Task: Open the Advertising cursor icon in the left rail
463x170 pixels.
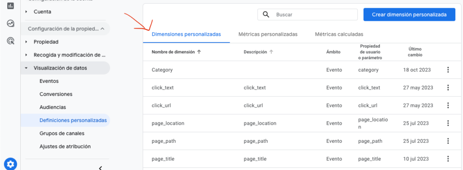Action: [11, 41]
